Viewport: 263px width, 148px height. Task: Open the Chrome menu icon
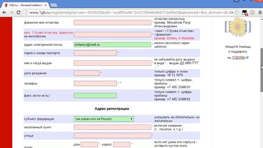[x=260, y=12]
